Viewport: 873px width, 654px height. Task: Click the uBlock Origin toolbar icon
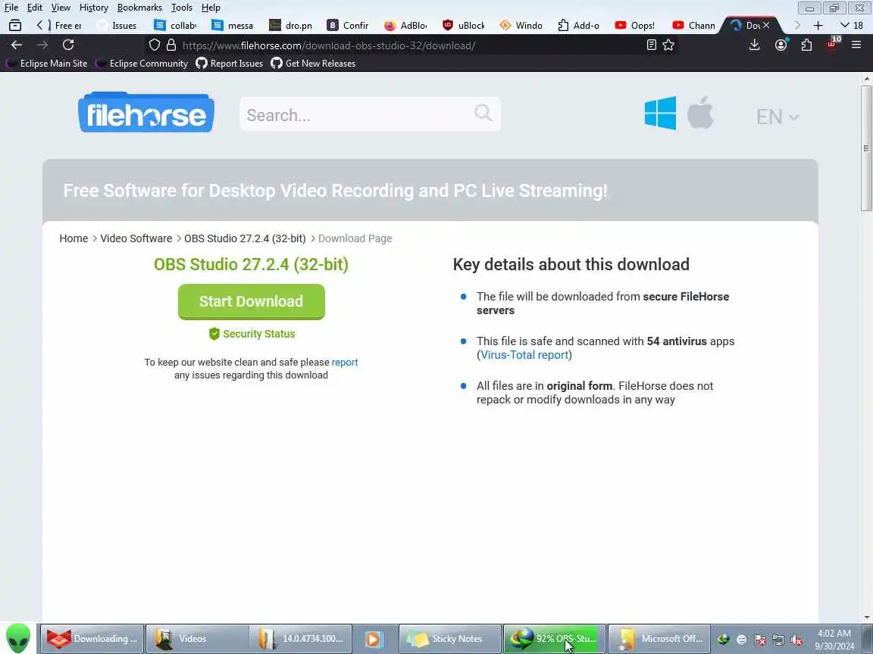(832, 45)
